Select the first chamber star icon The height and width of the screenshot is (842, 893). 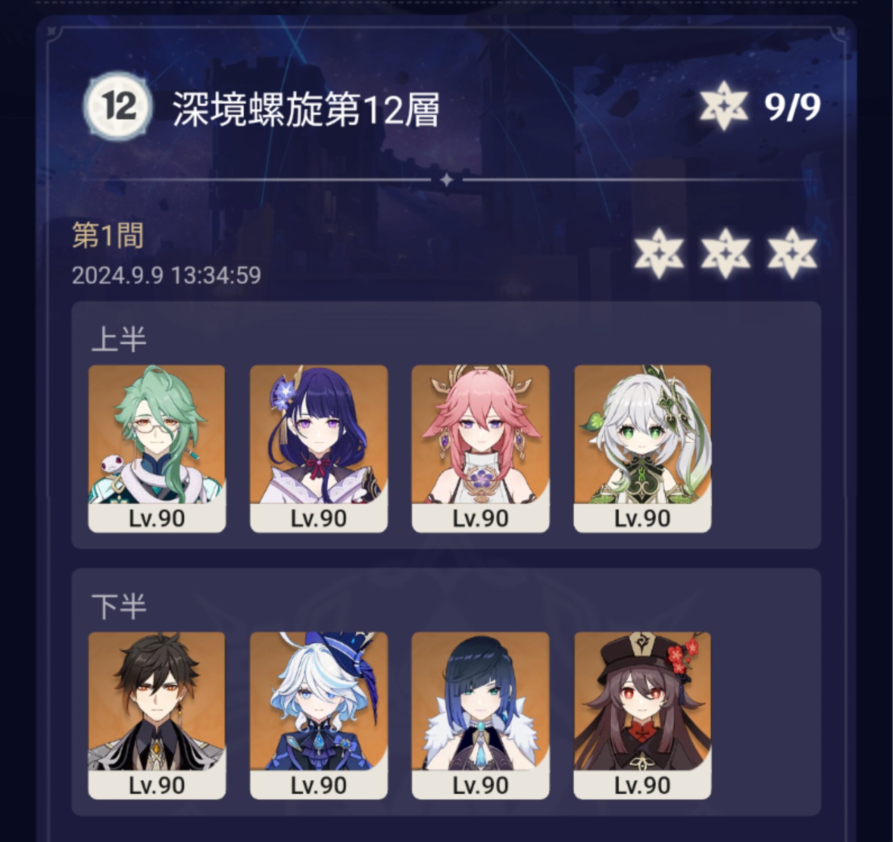659,253
